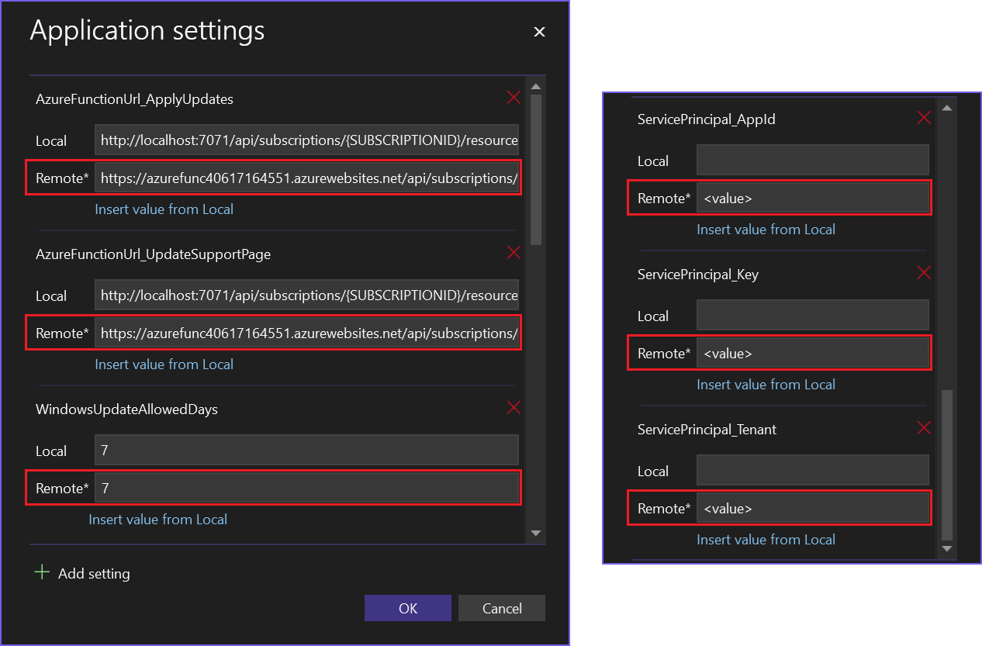Close the Application settings dialog

(x=540, y=32)
